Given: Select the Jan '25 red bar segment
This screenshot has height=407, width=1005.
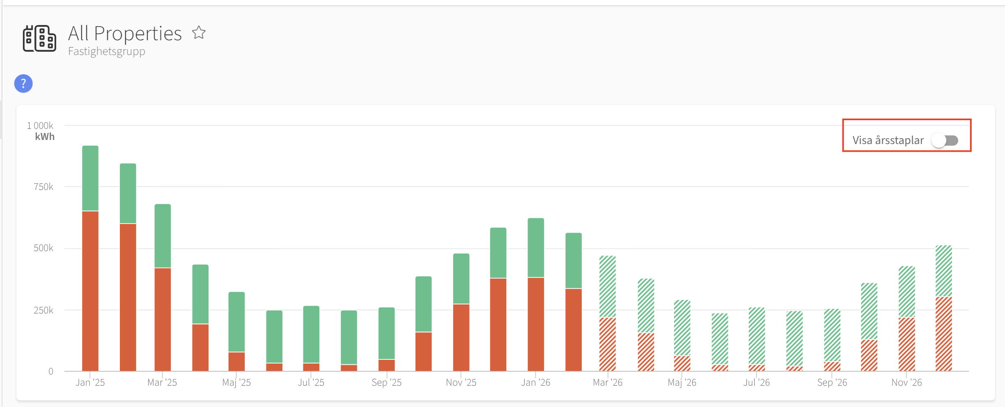Looking at the screenshot, I should pyautogui.click(x=90, y=291).
